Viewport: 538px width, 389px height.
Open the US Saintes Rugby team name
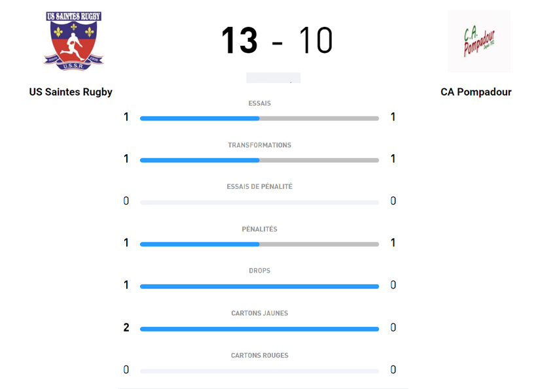(x=71, y=92)
